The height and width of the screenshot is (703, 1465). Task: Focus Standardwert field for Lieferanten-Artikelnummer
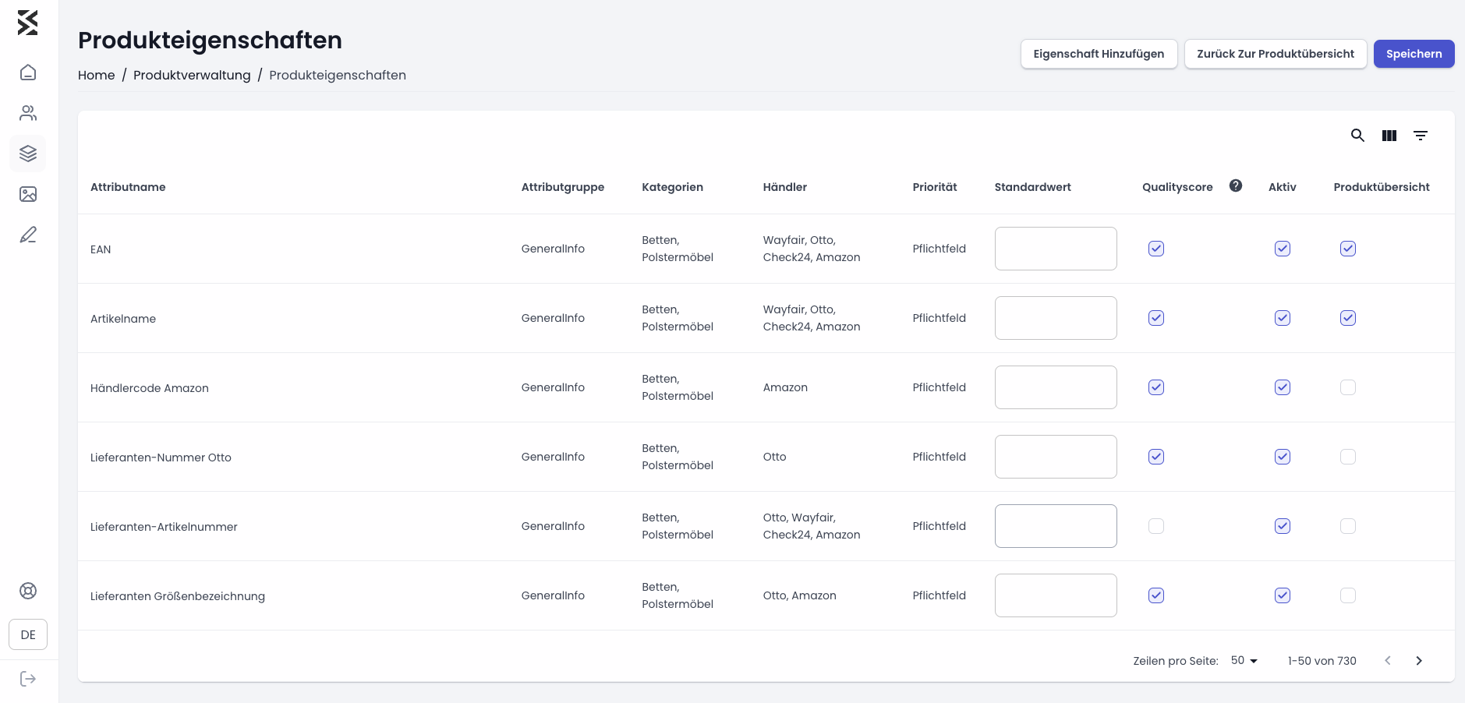tap(1056, 526)
